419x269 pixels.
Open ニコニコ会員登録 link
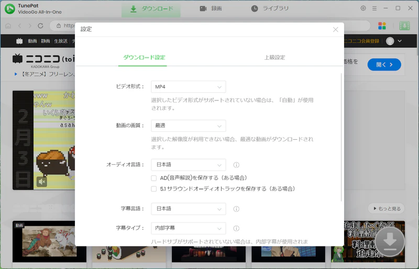pyautogui.click(x=361, y=41)
